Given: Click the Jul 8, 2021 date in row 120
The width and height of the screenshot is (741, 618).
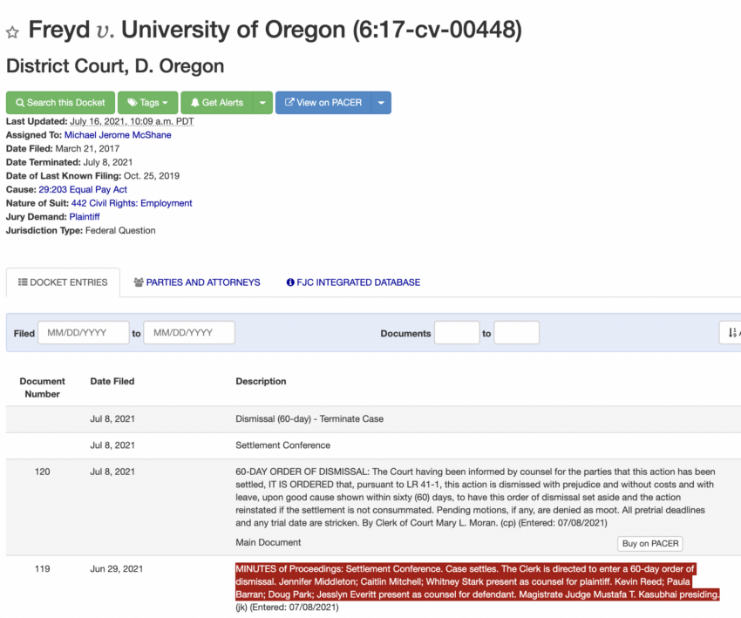Looking at the screenshot, I should [x=112, y=472].
